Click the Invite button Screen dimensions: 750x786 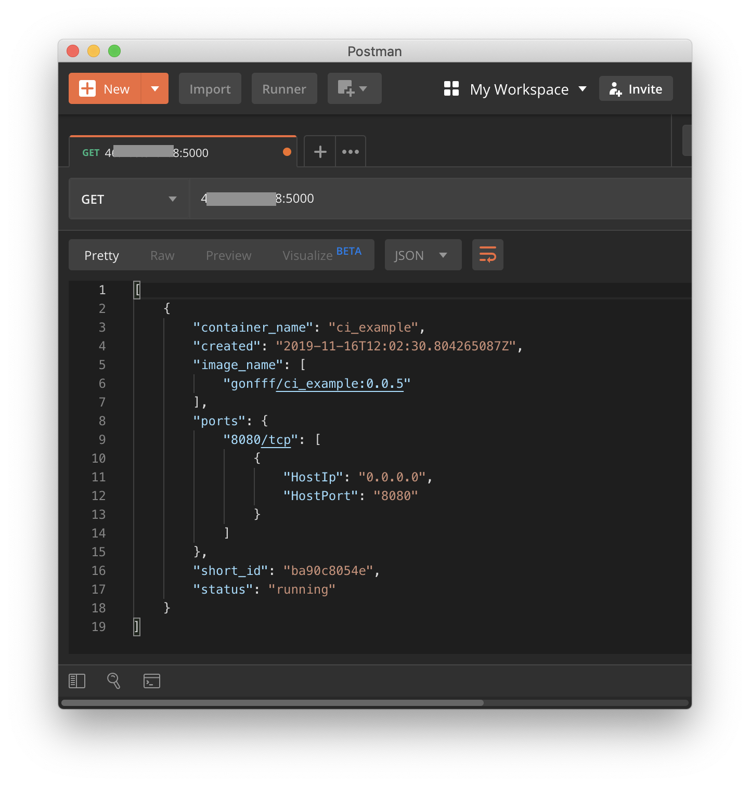[x=636, y=88]
